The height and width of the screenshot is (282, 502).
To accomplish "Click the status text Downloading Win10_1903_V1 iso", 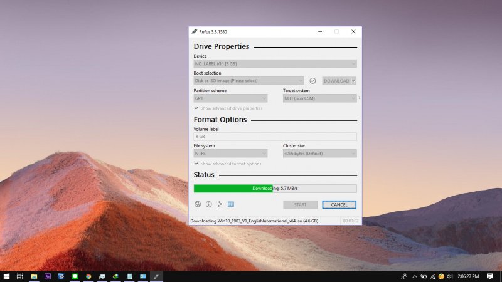I will (254, 221).
